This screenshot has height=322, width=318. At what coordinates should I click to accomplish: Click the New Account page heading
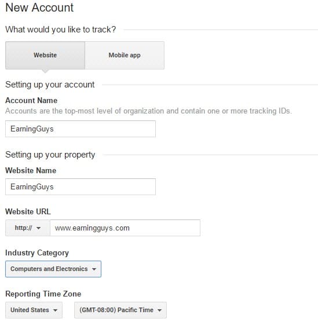(x=39, y=8)
